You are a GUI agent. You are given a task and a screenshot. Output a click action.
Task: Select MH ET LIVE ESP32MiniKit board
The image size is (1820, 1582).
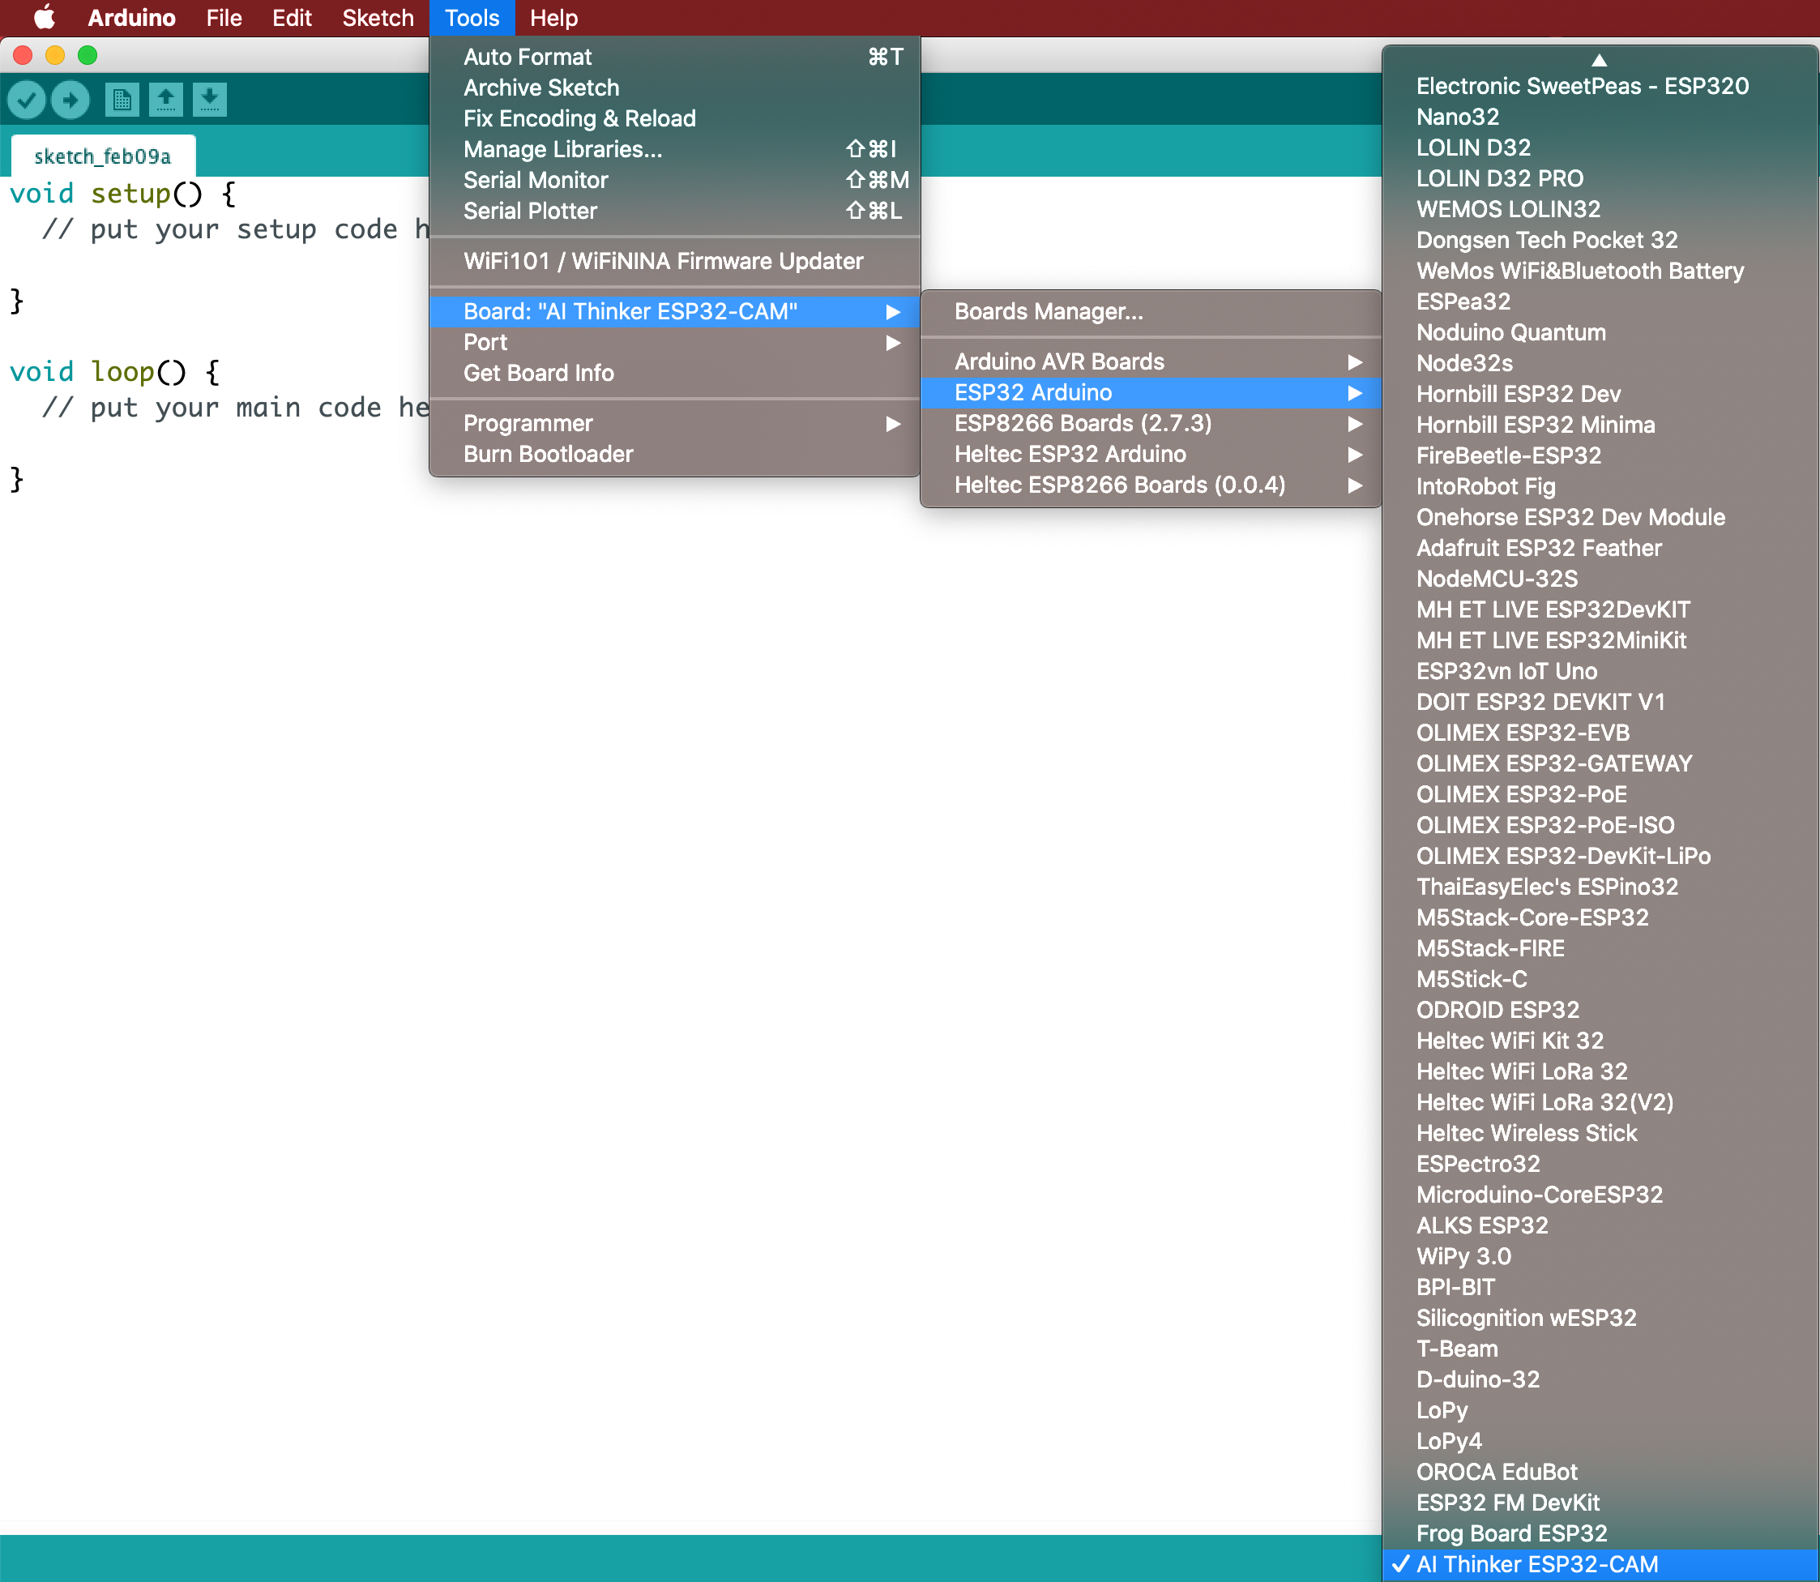[1600, 640]
